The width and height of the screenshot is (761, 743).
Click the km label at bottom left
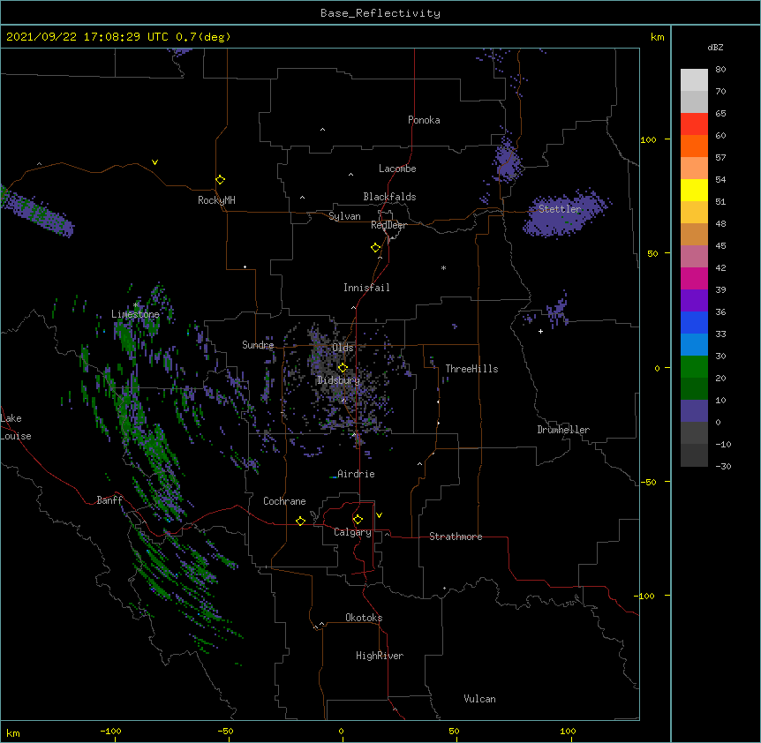tap(12, 733)
